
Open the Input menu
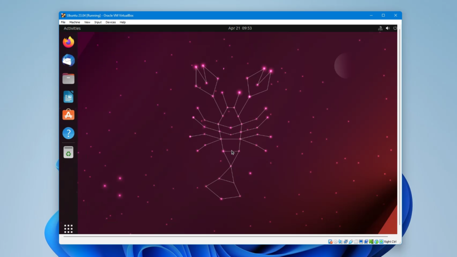coord(98,22)
